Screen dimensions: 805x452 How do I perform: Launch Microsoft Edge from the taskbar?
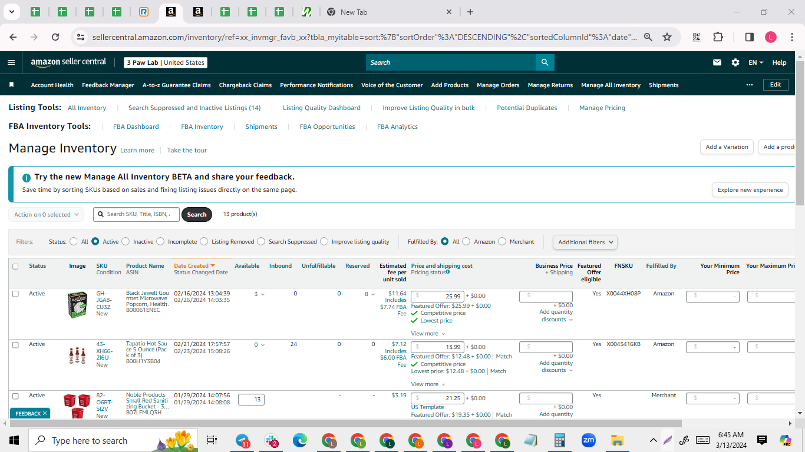click(301, 440)
